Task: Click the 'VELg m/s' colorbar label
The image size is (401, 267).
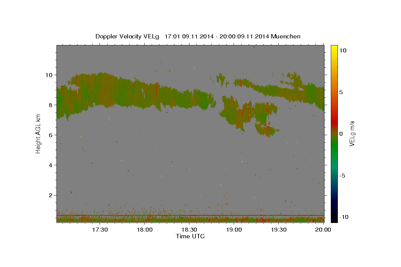Action: click(x=352, y=134)
